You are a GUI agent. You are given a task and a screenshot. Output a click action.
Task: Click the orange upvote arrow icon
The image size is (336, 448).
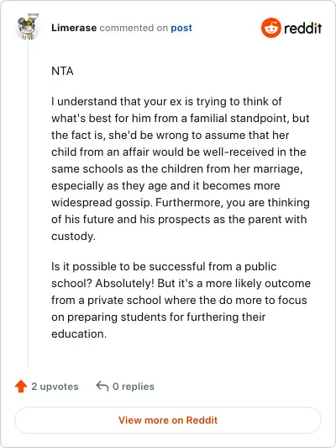[x=21, y=386]
